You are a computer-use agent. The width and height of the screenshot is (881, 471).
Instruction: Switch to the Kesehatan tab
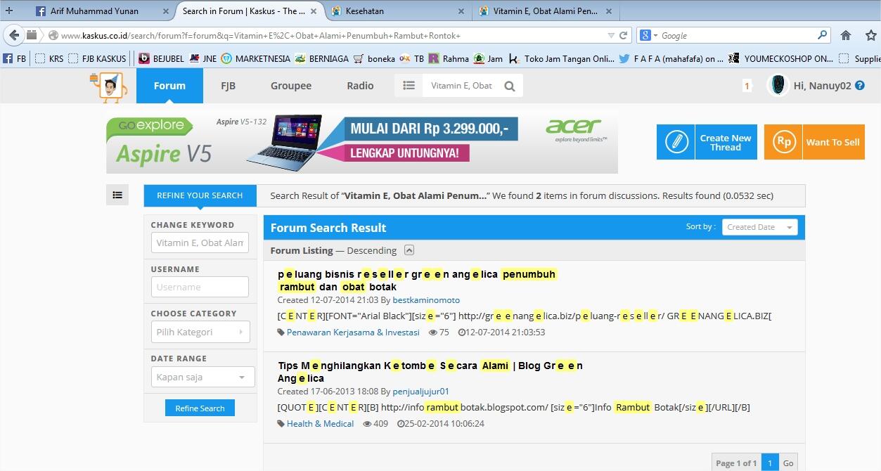pyautogui.click(x=399, y=11)
